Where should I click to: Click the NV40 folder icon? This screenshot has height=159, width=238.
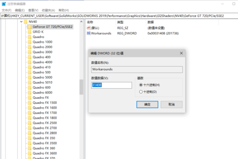(25, 21)
